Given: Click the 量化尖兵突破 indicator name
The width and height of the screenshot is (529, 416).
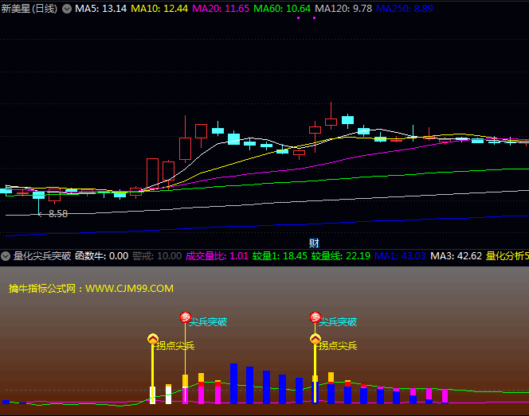Looking at the screenshot, I should point(41,256).
